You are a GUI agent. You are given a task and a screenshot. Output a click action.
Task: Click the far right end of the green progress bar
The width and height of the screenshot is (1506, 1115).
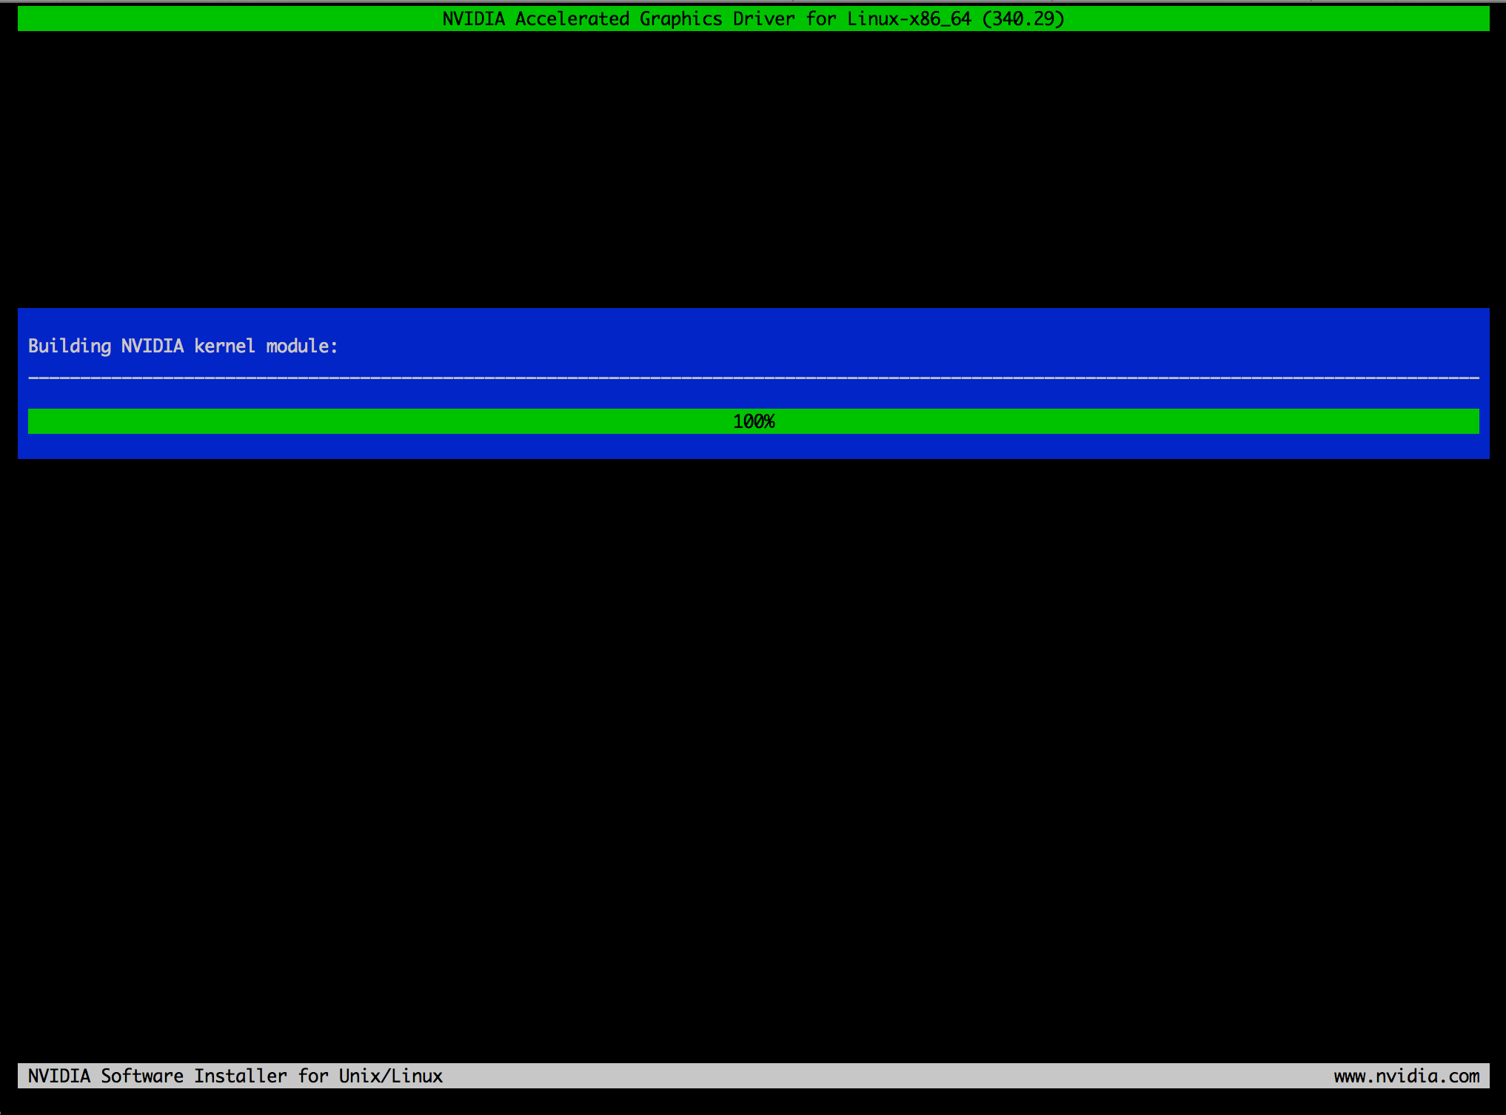point(1472,421)
